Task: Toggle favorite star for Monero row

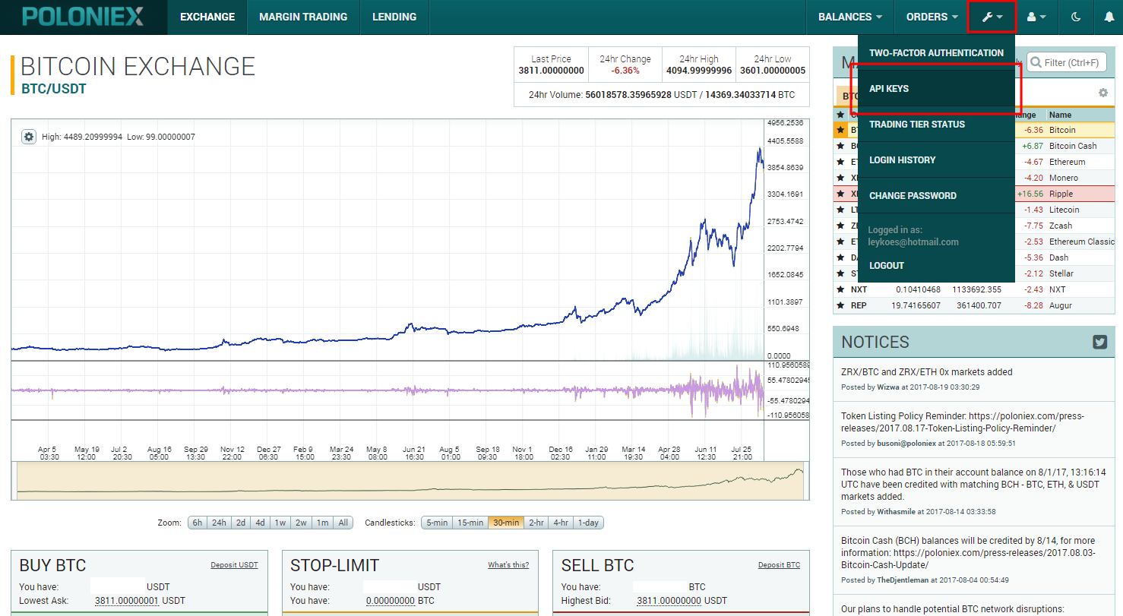Action: pos(840,178)
